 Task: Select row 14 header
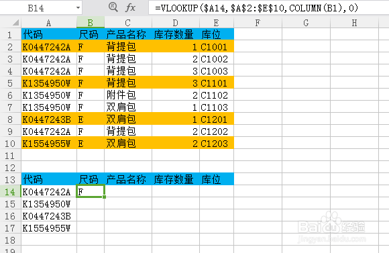[10, 192]
